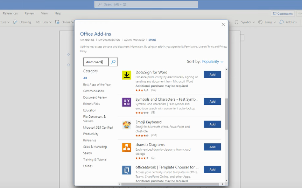The width and height of the screenshot is (302, 188).
Task: Open the draw.io Diagrams title link
Action: (x=150, y=145)
